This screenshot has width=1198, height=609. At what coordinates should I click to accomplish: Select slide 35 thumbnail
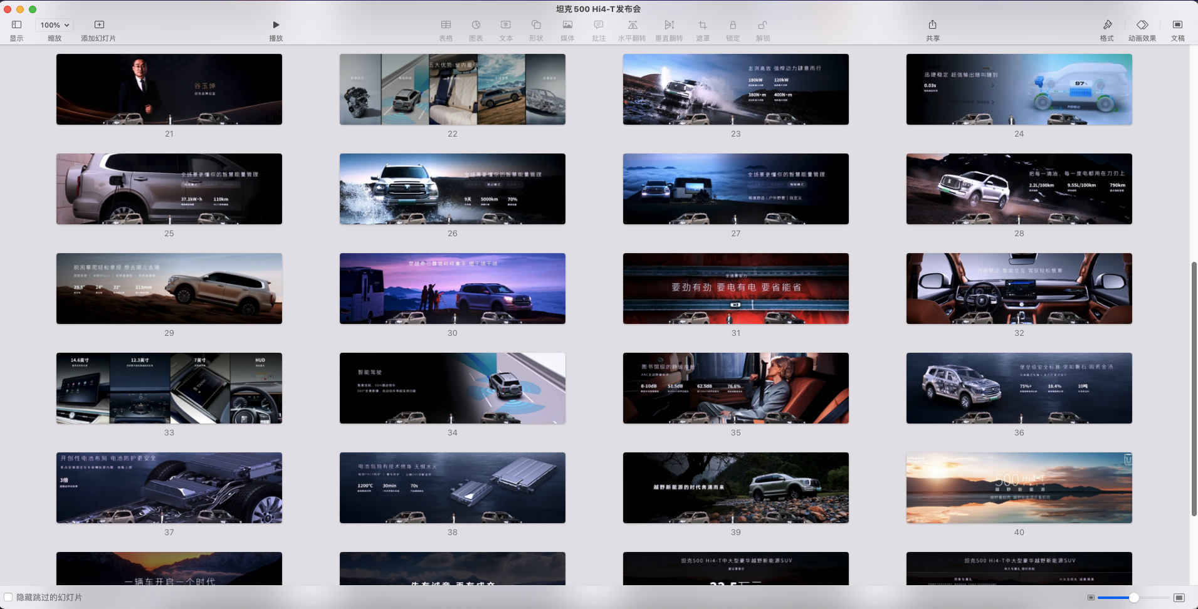pyautogui.click(x=736, y=388)
